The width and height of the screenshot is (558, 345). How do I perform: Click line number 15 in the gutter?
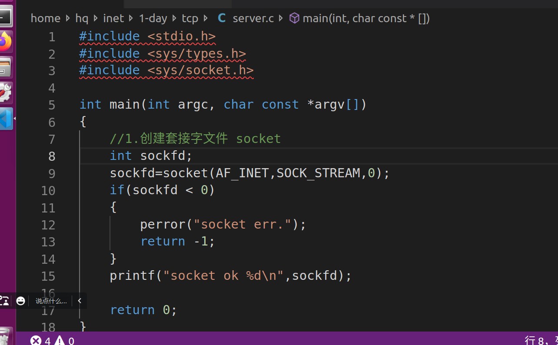[48, 276]
